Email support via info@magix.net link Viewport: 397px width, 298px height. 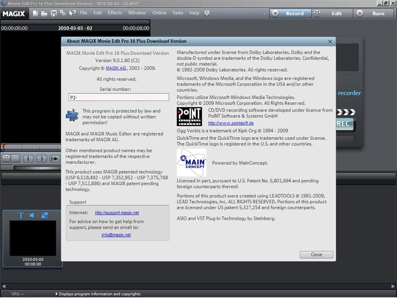(x=116, y=235)
